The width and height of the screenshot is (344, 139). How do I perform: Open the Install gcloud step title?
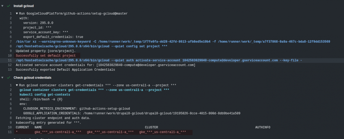(24, 6)
